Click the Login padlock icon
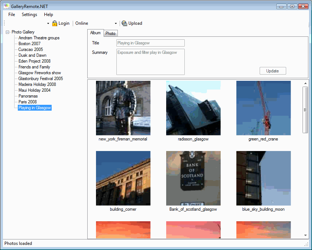The height and width of the screenshot is (250, 312). tap(55, 23)
